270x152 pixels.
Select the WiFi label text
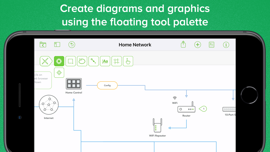point(175,103)
